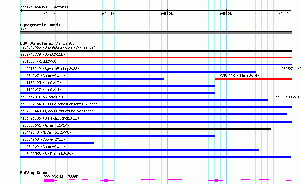Open the nsv442343 (McCarroll2008) label
Screen dimensions: 301x184
[x=46, y=132]
